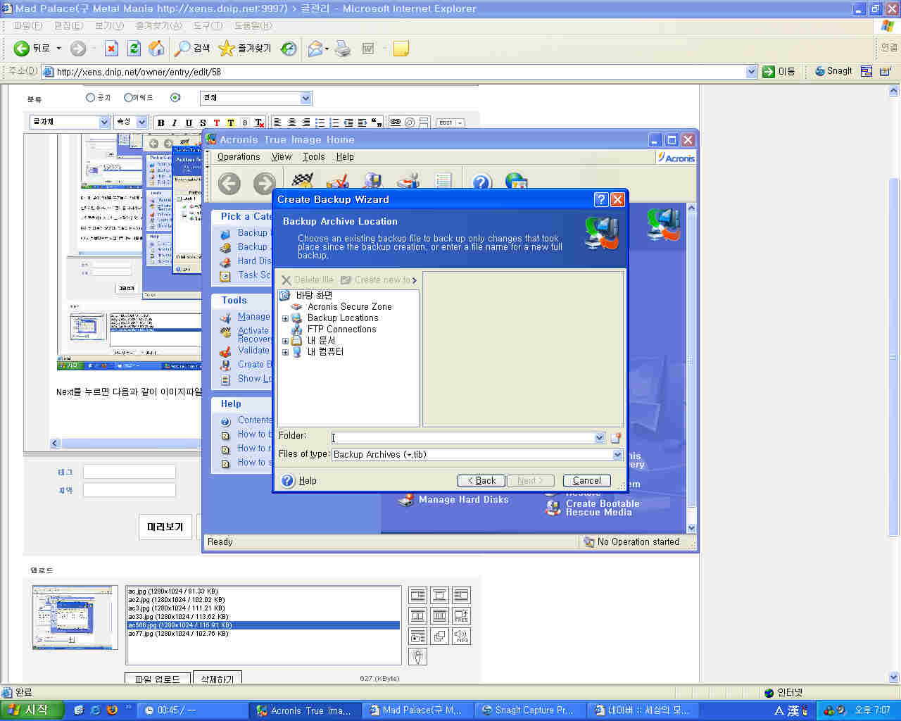Expand the Backup Locations tree node
901x721 pixels.
(285, 318)
